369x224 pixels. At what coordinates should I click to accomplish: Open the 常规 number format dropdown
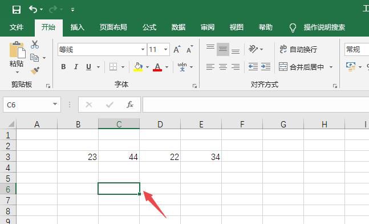(357, 50)
